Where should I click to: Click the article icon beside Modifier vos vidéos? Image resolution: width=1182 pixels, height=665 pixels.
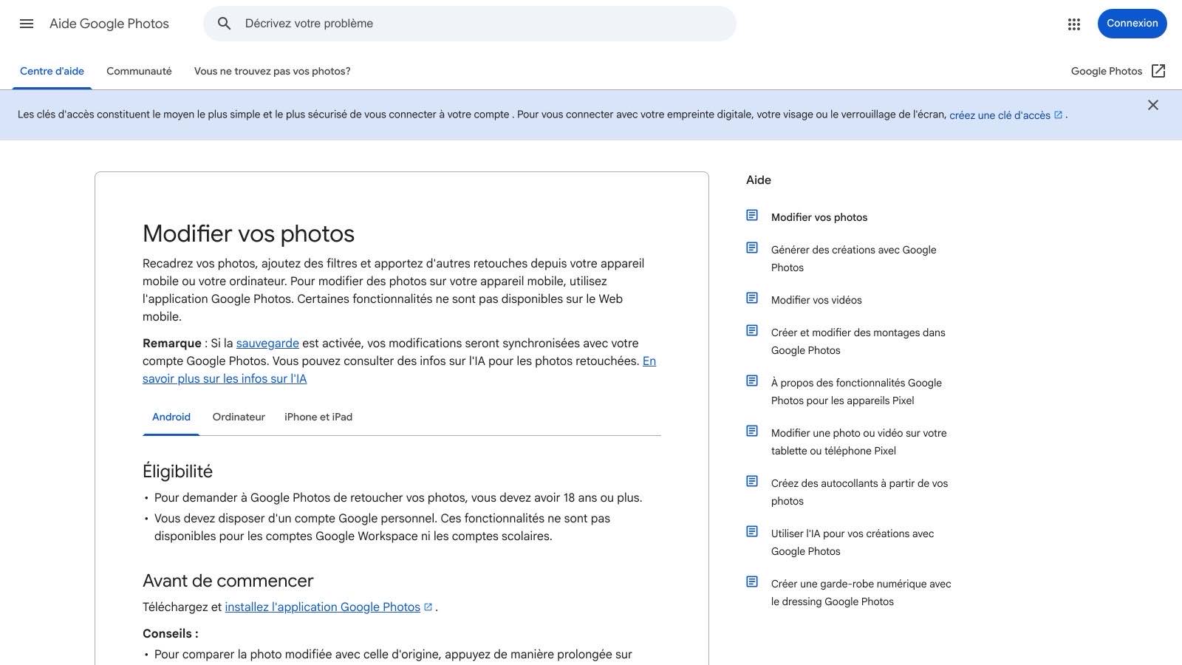(x=752, y=299)
